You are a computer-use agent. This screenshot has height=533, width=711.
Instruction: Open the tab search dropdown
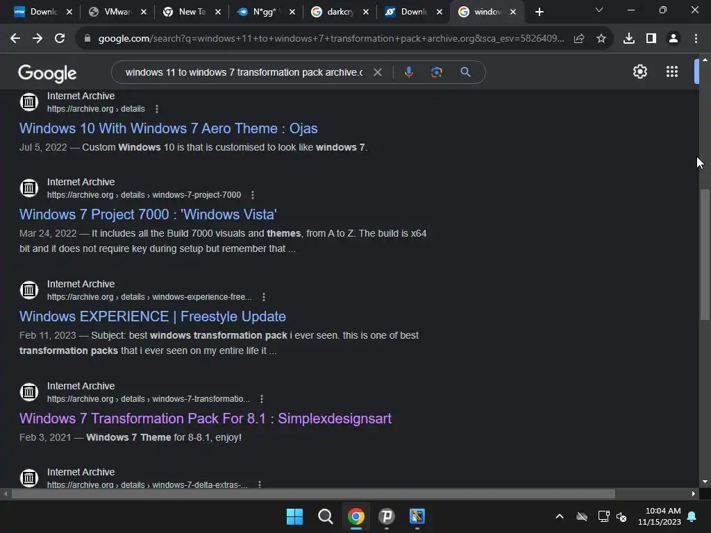click(x=599, y=10)
